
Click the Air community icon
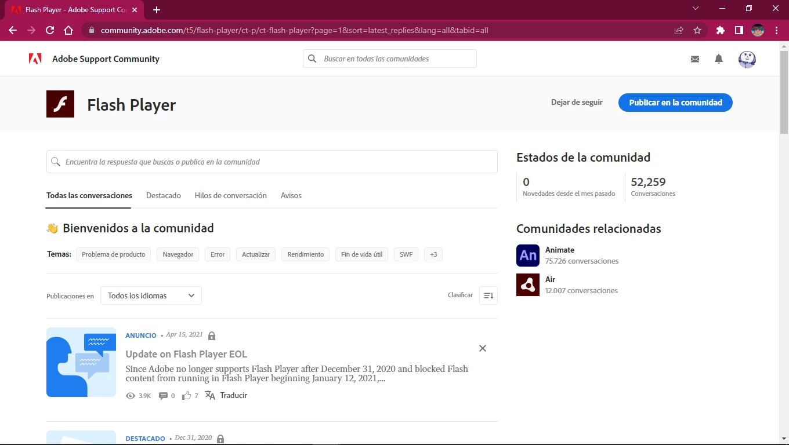click(528, 284)
